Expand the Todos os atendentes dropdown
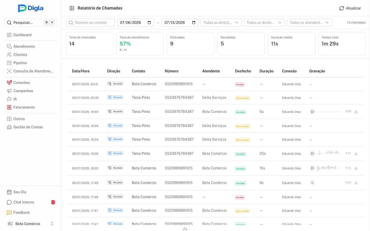The image size is (370, 231). pyautogui.click(x=310, y=23)
